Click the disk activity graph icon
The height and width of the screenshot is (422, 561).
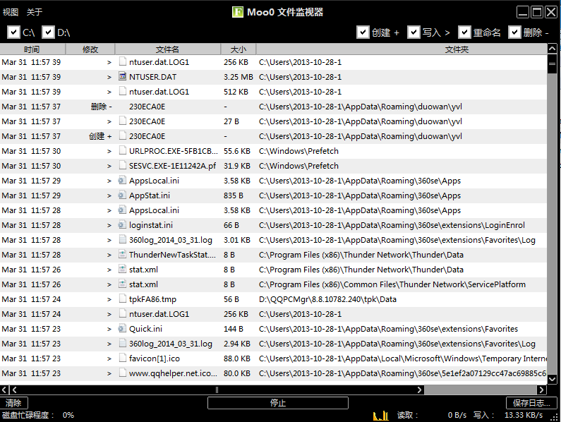tap(380, 415)
